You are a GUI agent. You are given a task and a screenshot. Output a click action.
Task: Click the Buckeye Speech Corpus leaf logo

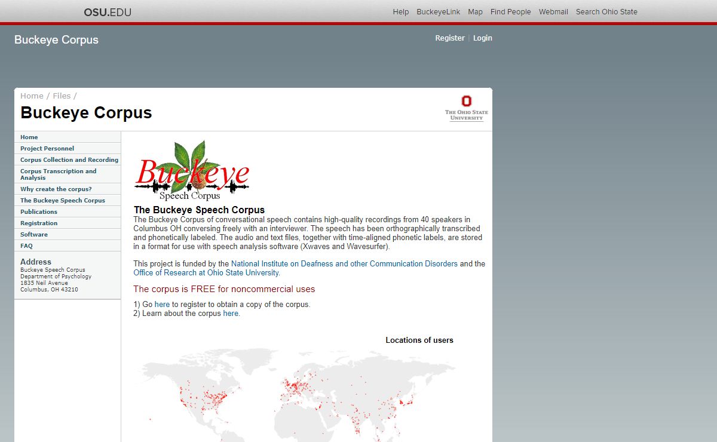click(192, 171)
